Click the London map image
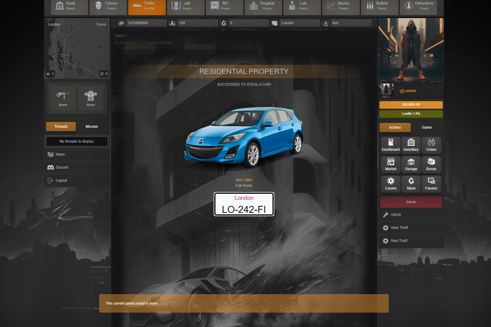The image size is (491, 327). [x=77, y=49]
